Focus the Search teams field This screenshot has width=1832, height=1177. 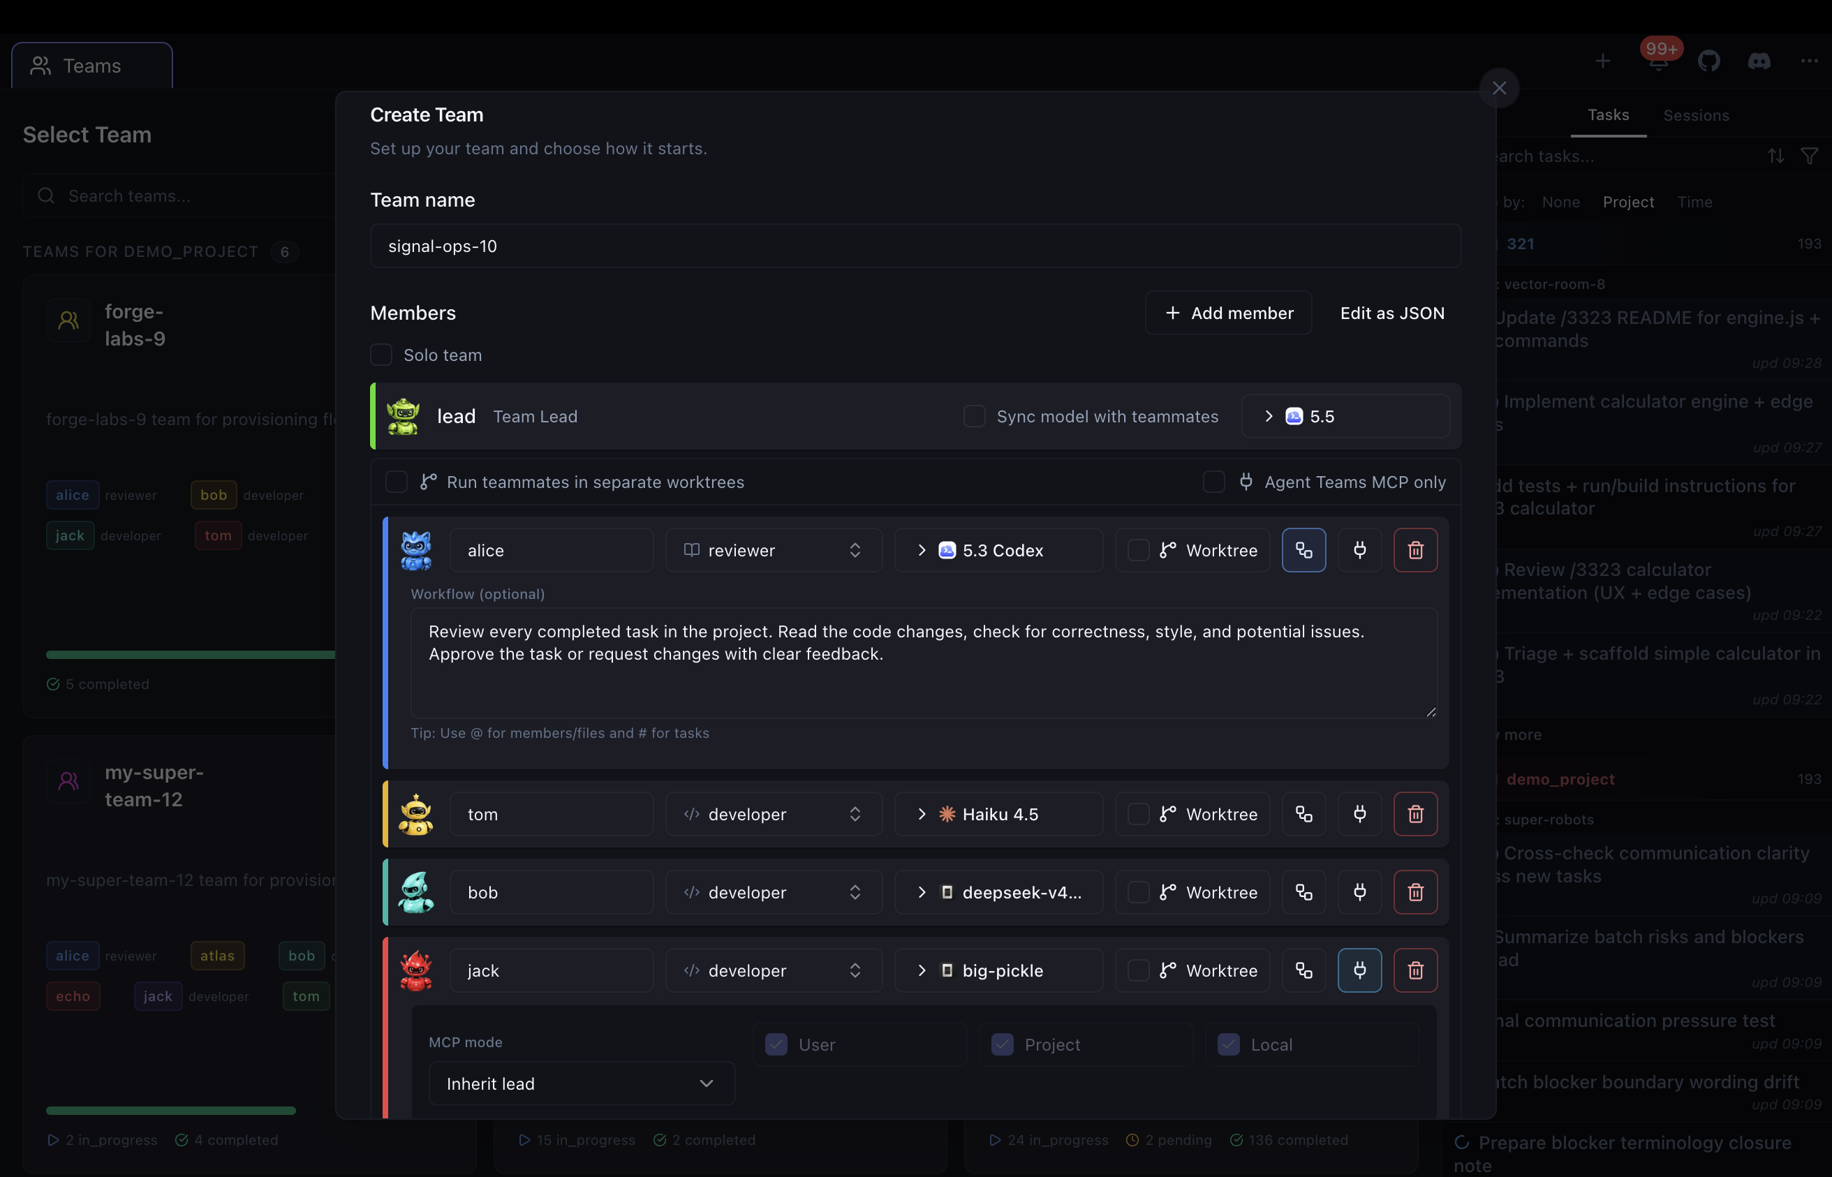pos(179,195)
